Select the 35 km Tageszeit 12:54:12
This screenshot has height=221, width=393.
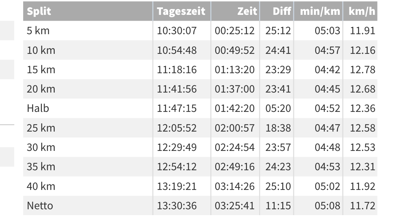[x=177, y=167]
